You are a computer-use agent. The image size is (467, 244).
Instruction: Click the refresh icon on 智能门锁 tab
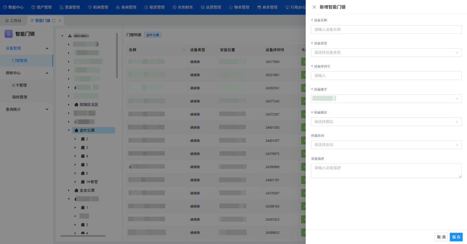[54, 21]
